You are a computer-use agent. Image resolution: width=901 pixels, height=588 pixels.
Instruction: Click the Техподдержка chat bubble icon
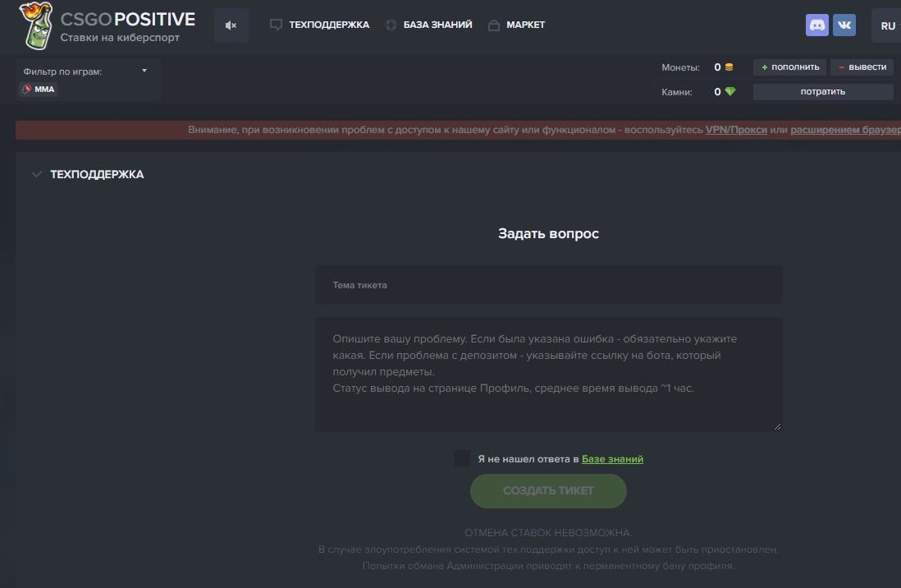click(276, 25)
